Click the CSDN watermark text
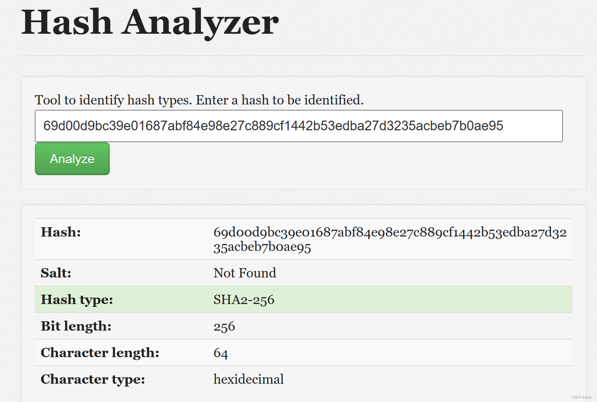This screenshot has width=597, height=402. (x=581, y=397)
